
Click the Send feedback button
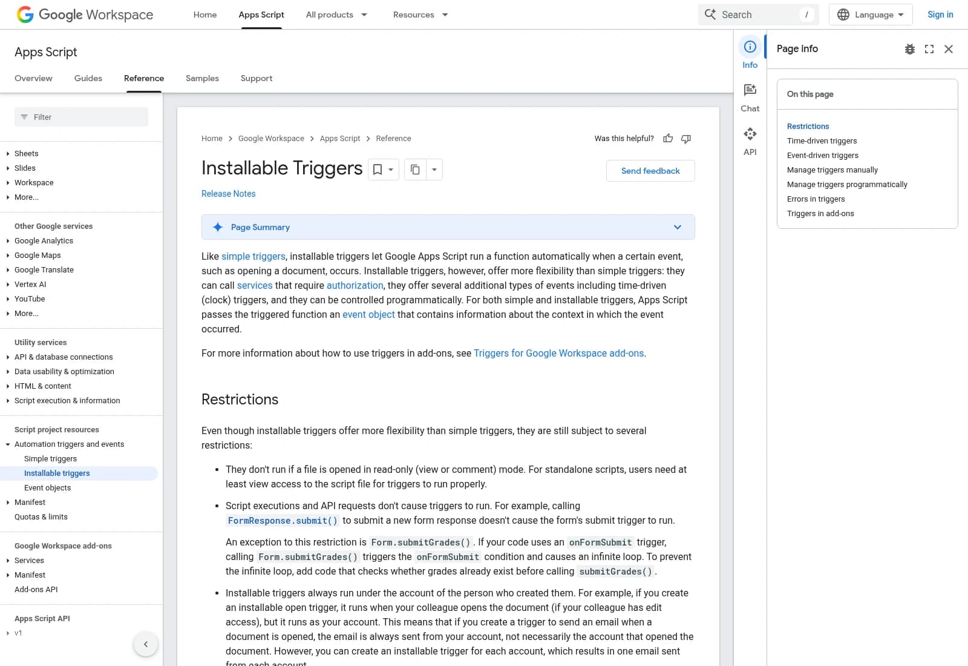(x=650, y=171)
